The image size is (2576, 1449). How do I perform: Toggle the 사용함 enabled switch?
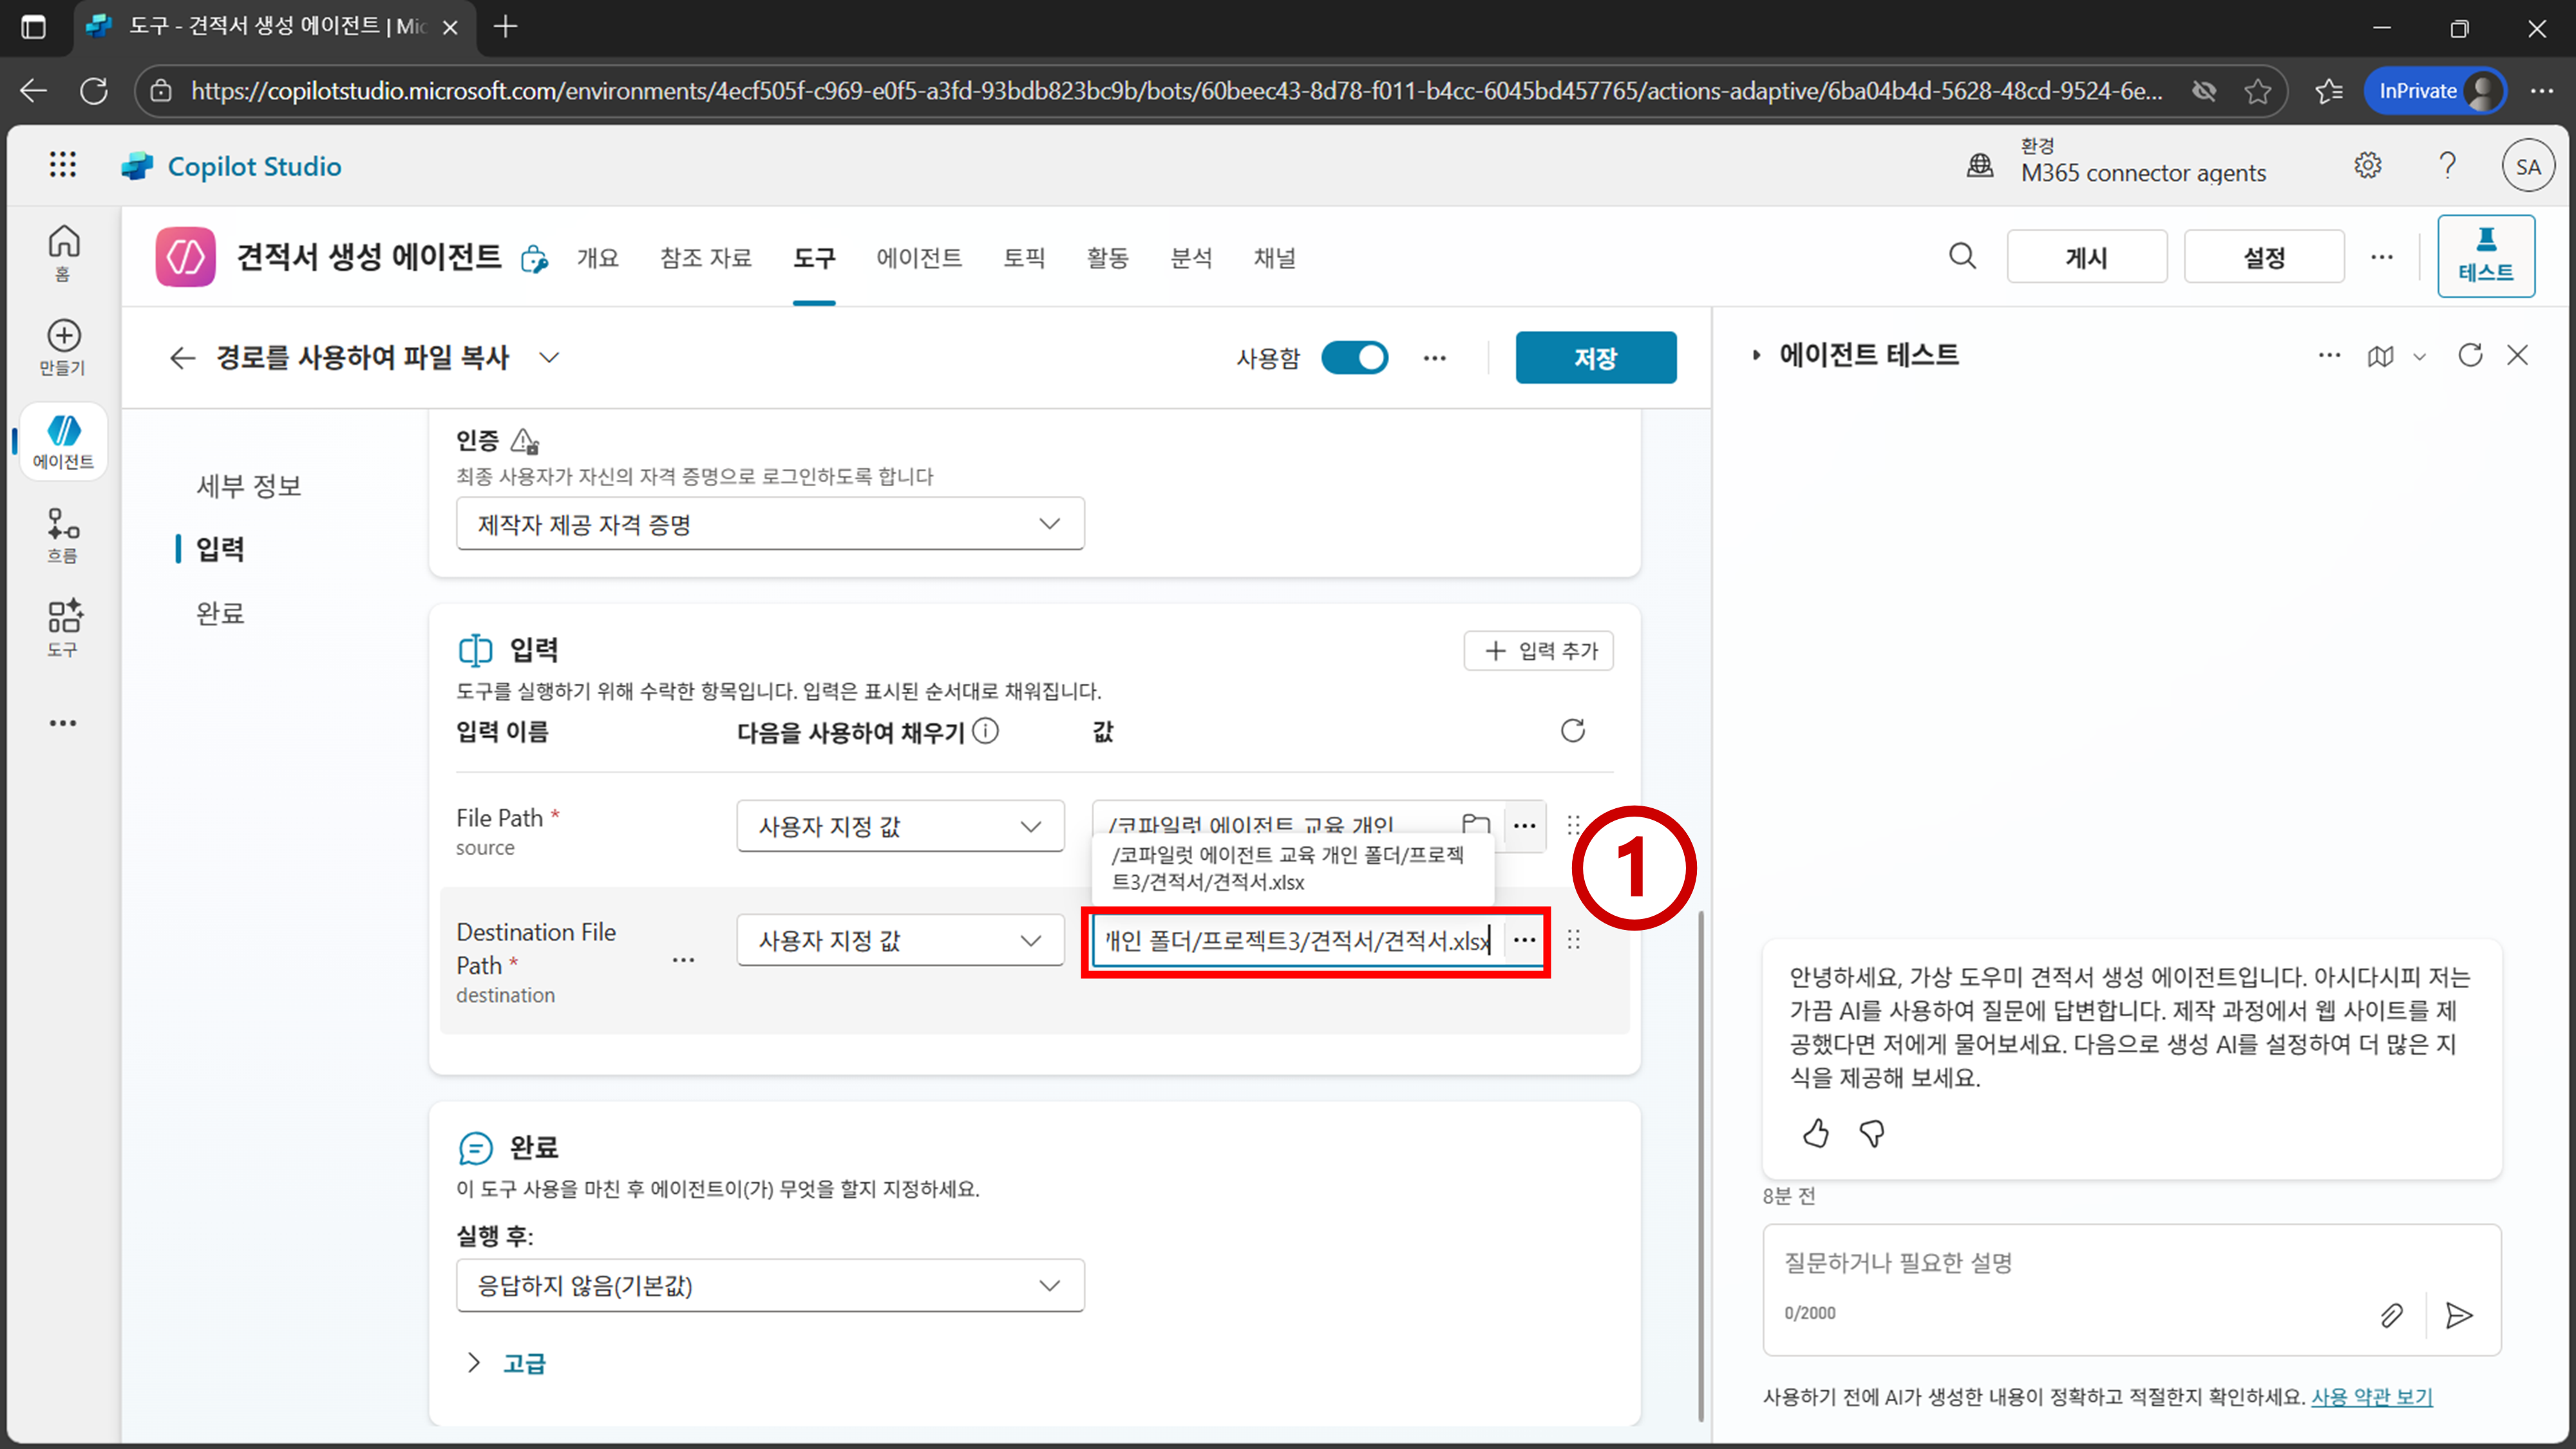coord(1354,358)
